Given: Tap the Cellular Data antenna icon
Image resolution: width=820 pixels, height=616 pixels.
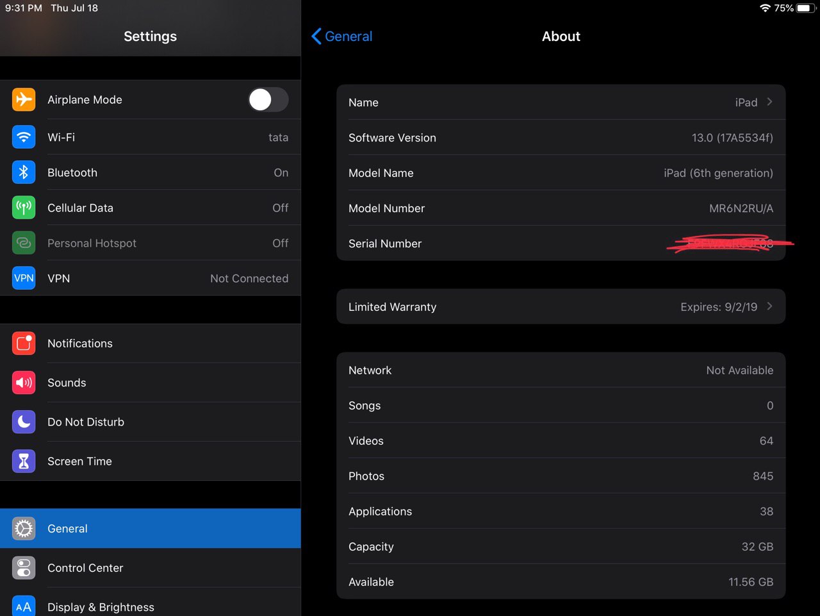Looking at the screenshot, I should click(x=24, y=208).
